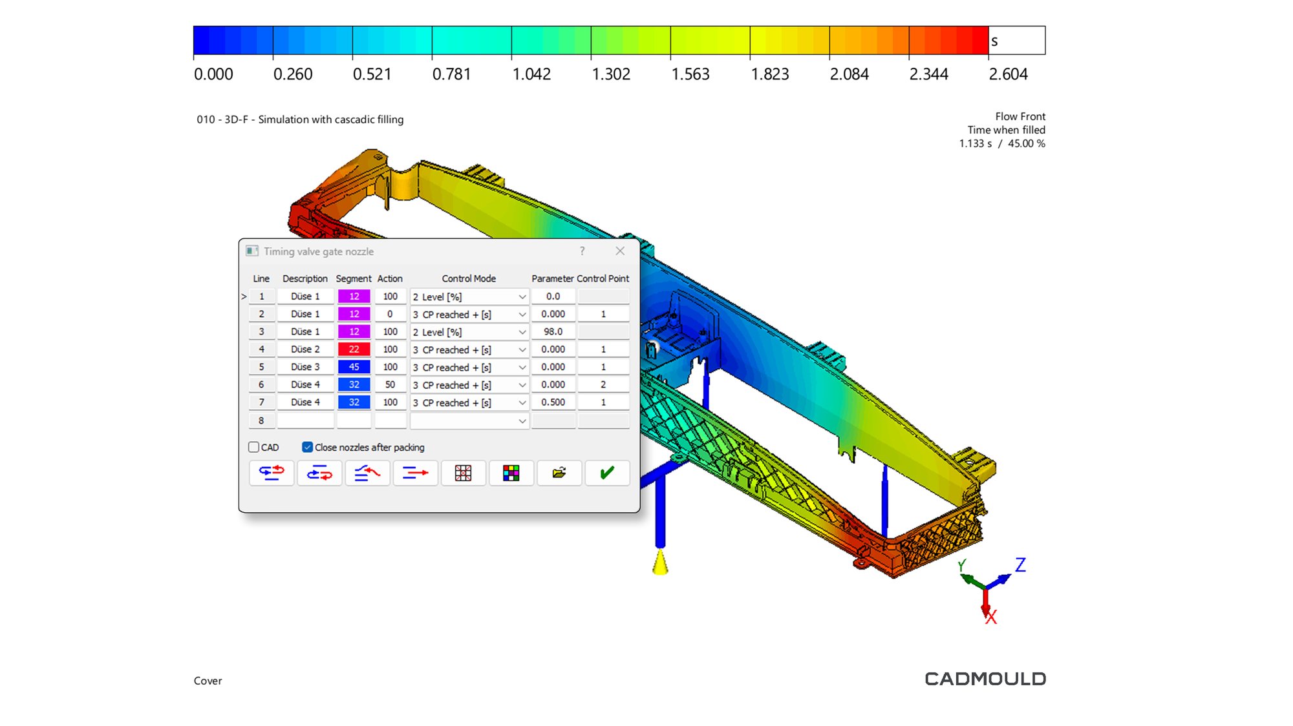Select line number 6 row header
The height and width of the screenshot is (726, 1293).
[x=261, y=384]
